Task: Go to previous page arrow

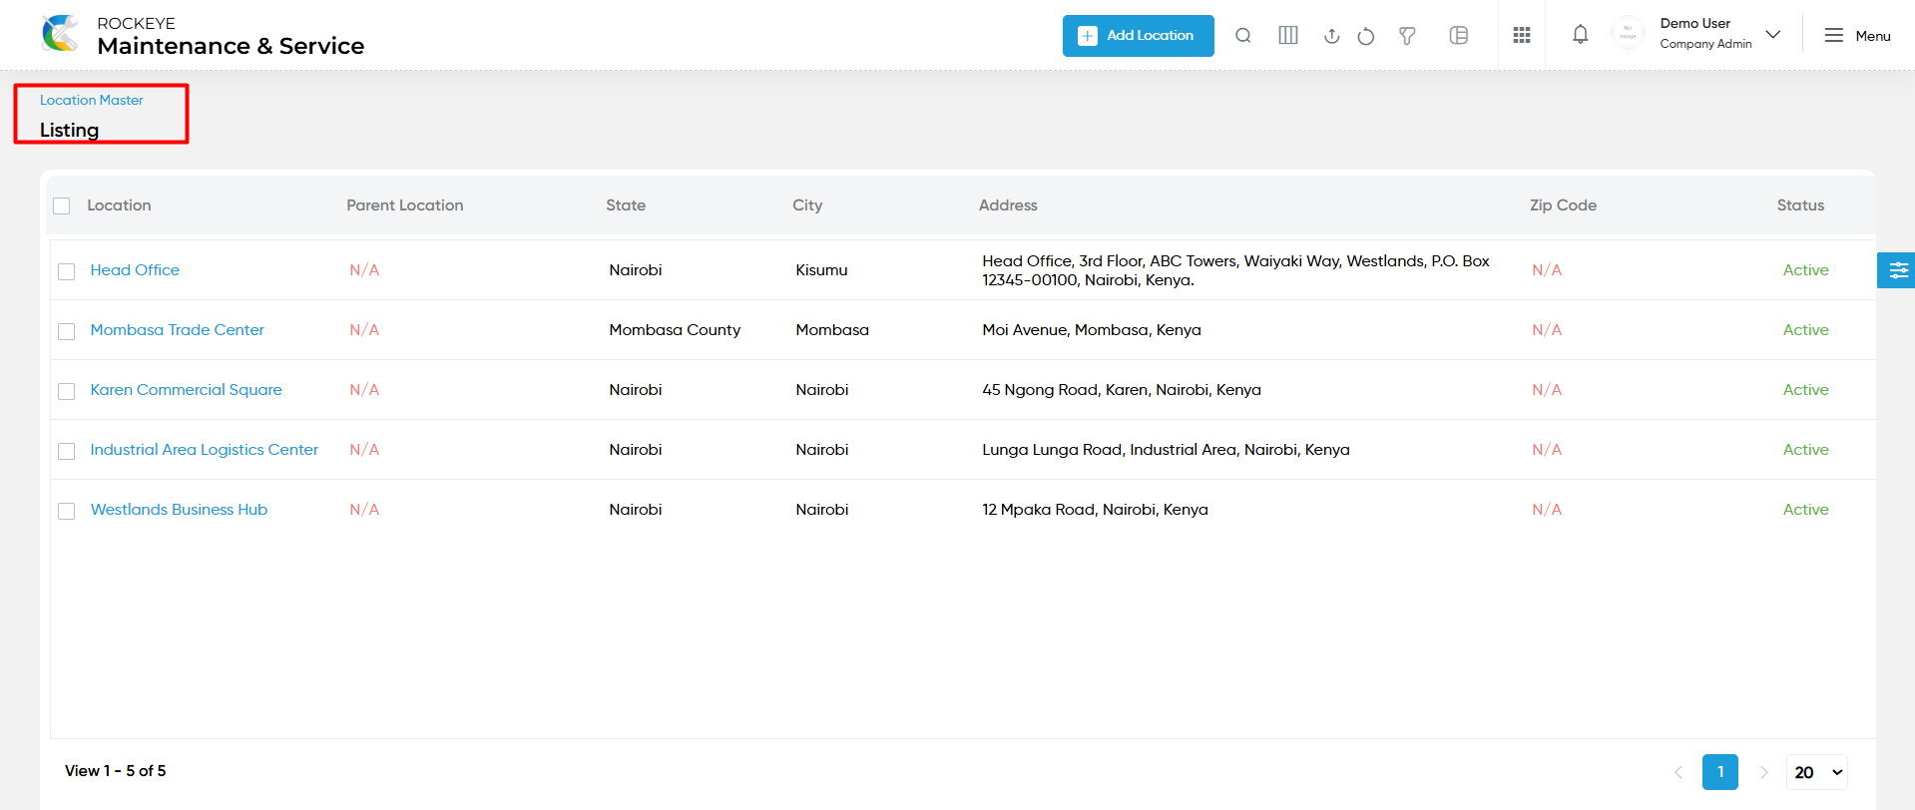Action: click(x=1678, y=772)
